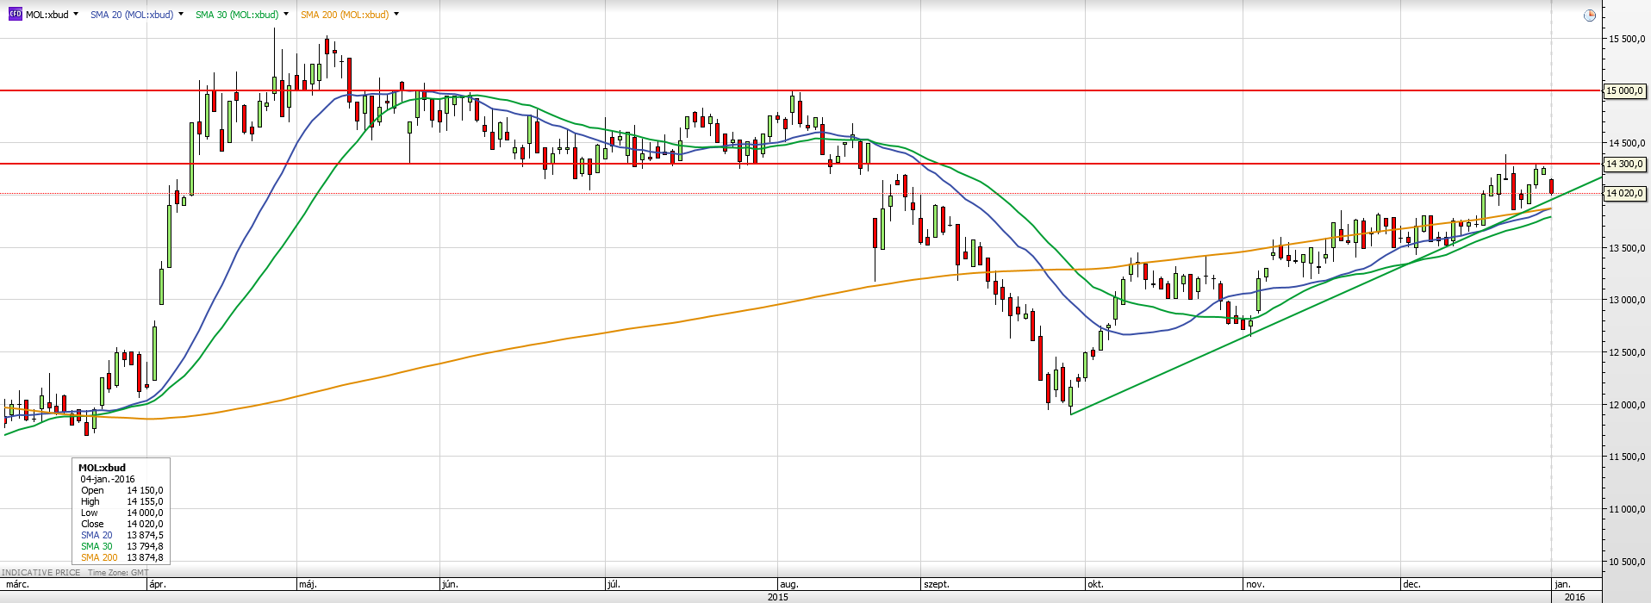The image size is (1651, 603).
Task: Click the Time Zone: GMT footer text
Action: (118, 573)
